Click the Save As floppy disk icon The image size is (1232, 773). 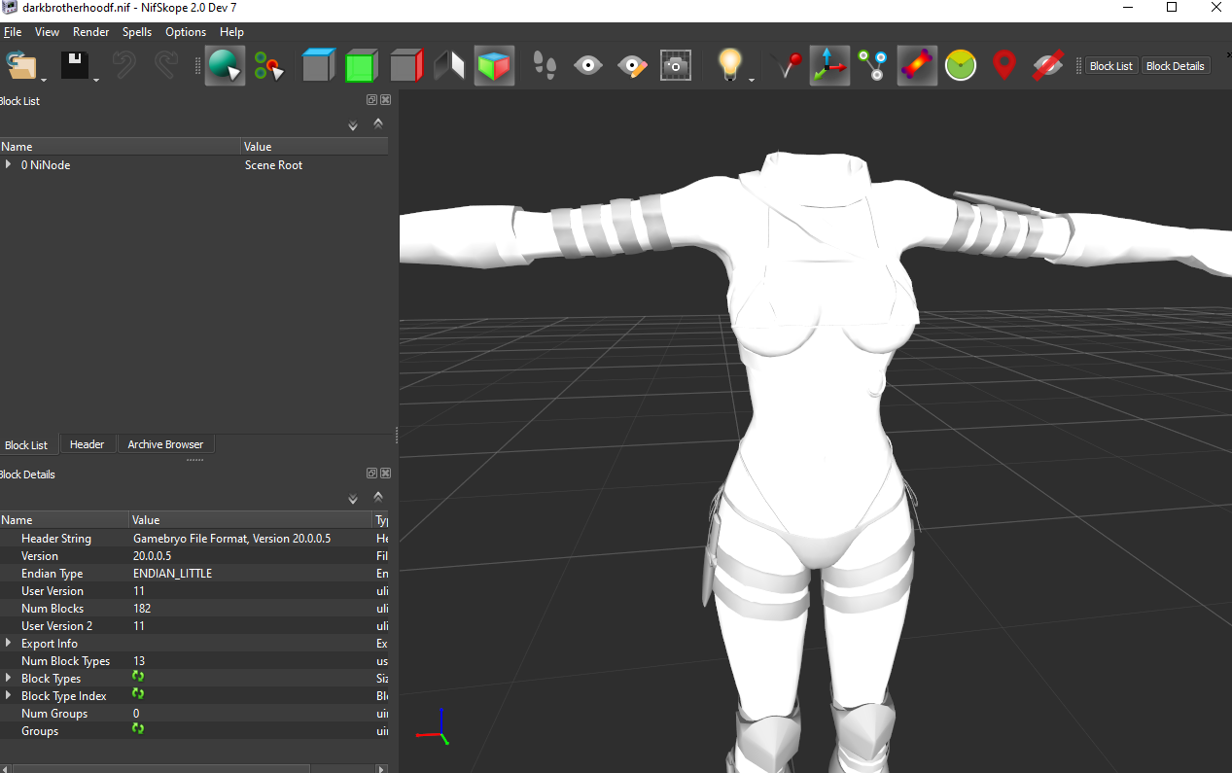[x=74, y=66]
